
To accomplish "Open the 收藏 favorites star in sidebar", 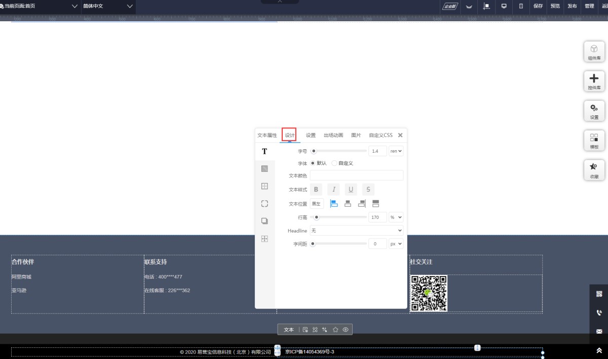I will pyautogui.click(x=594, y=170).
